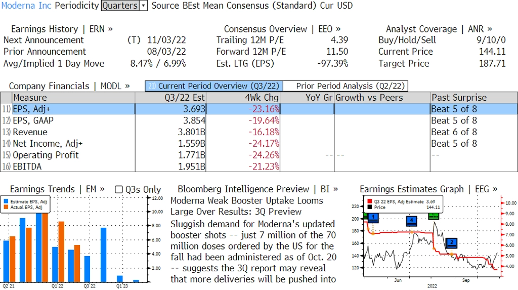Click the 4Wk Chg column header
Image resolution: width=518 pixels, height=290 pixels.
[x=243, y=98]
